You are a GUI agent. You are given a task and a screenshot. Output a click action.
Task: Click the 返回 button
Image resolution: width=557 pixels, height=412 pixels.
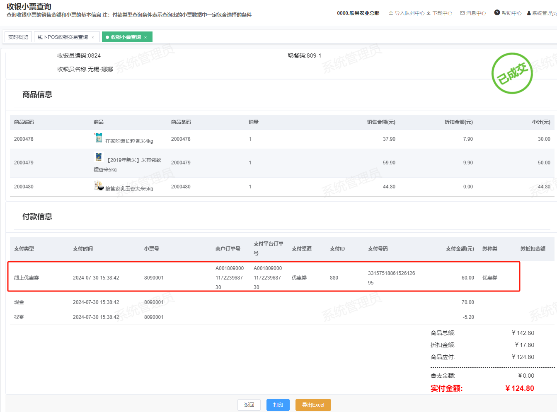click(x=249, y=405)
